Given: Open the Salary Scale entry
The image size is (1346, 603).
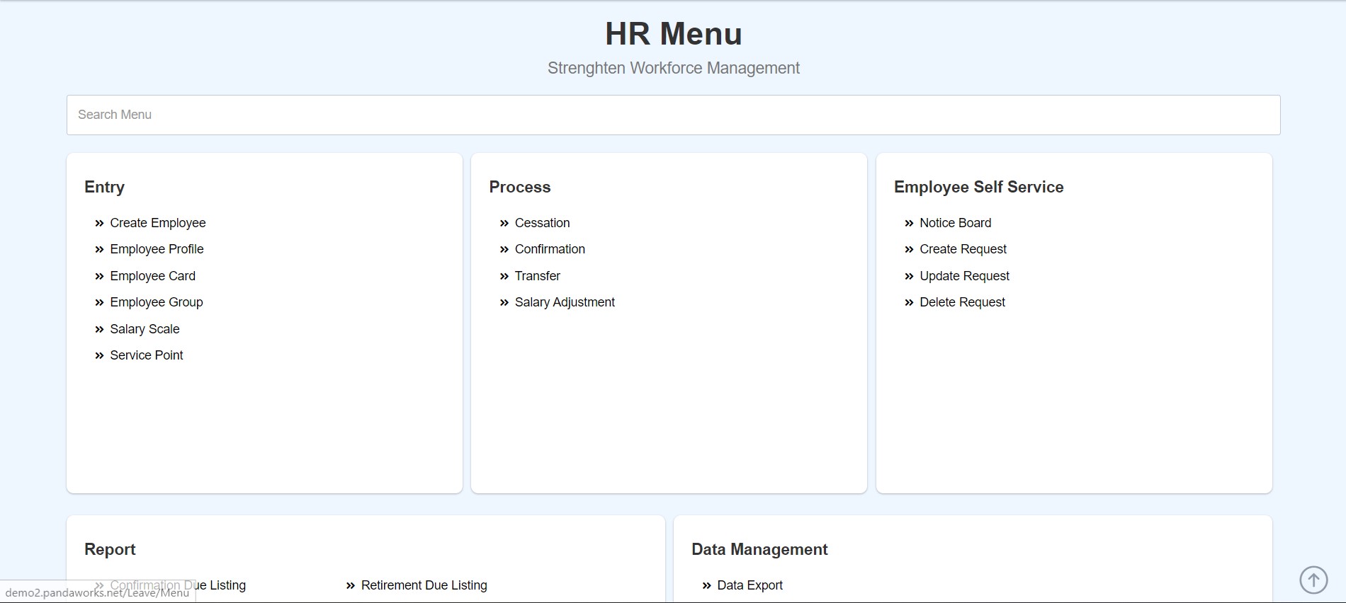Looking at the screenshot, I should pos(145,329).
